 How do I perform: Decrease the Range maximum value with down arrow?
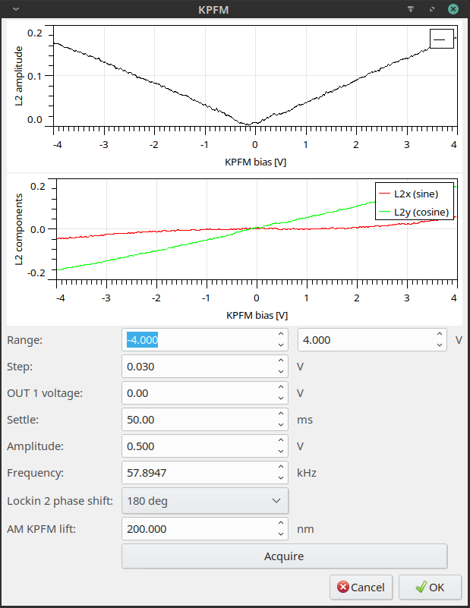pyautogui.click(x=440, y=345)
